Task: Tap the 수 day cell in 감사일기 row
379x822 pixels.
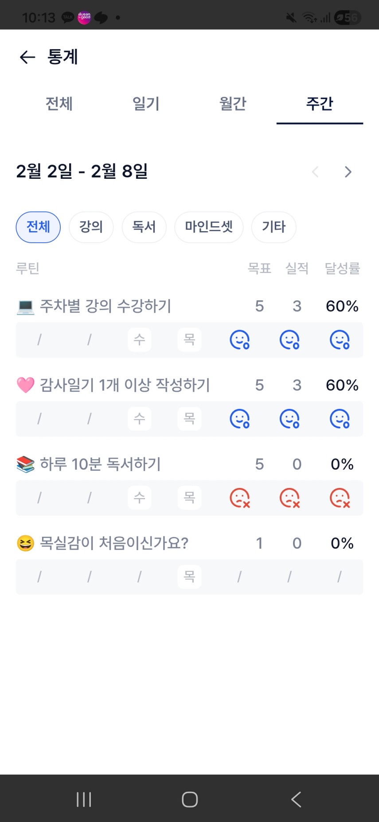Action: pyautogui.click(x=139, y=419)
